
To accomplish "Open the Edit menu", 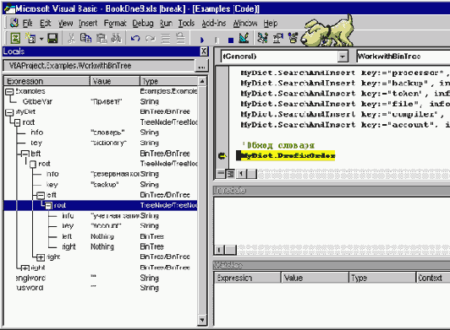I will coord(46,23).
